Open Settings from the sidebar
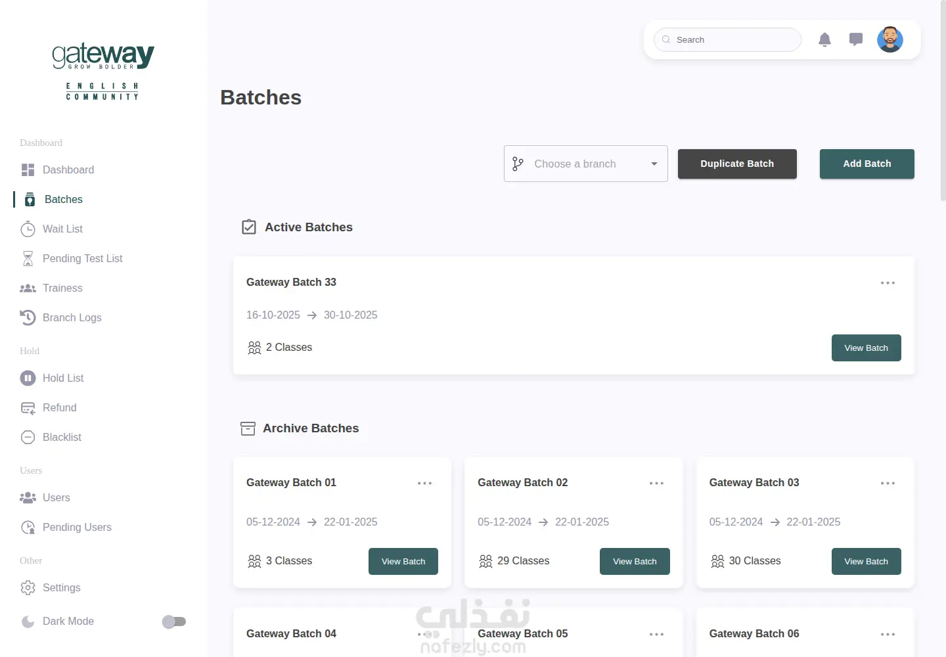 pyautogui.click(x=61, y=587)
